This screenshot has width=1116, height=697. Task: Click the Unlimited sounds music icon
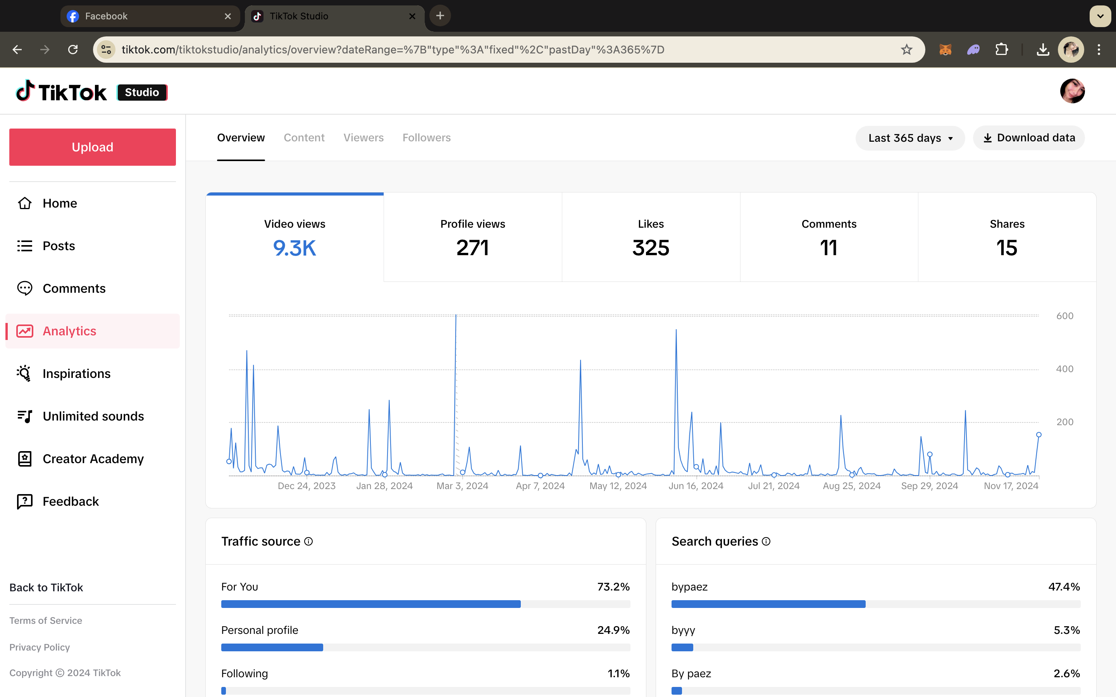pos(24,416)
